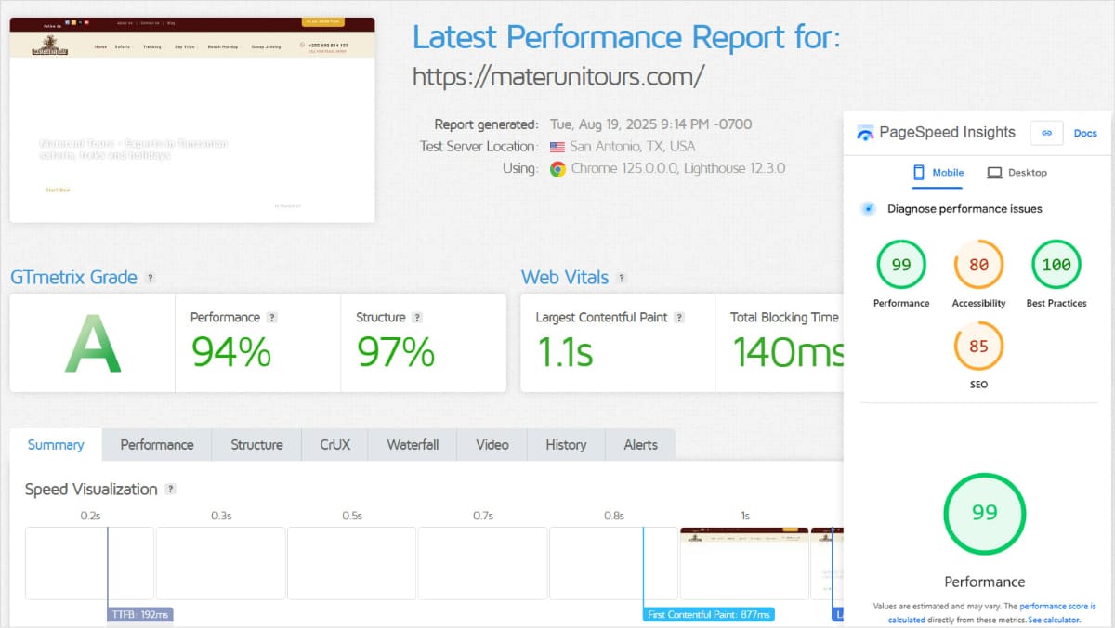Image resolution: width=1115 pixels, height=628 pixels.
Task: Open the Alerts tab
Action: click(640, 445)
